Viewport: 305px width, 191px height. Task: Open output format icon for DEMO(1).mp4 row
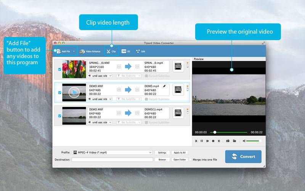(x=178, y=113)
